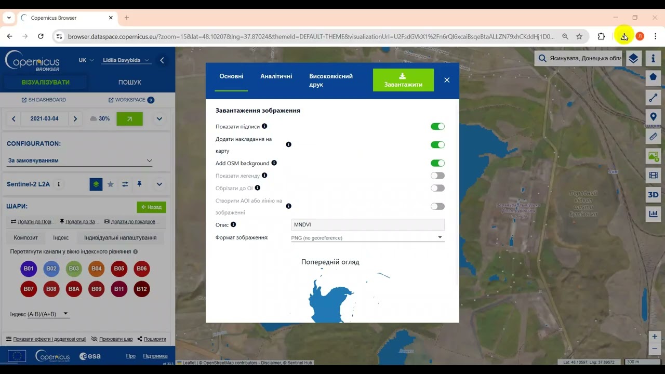Close the image download dialog
Image resolution: width=665 pixels, height=374 pixels.
point(447,80)
